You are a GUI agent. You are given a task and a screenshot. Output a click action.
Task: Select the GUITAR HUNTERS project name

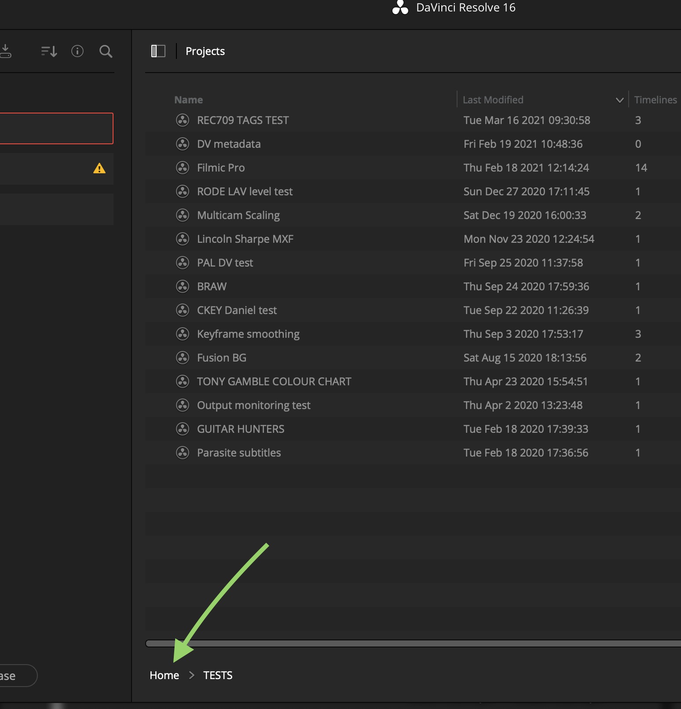[x=241, y=429]
